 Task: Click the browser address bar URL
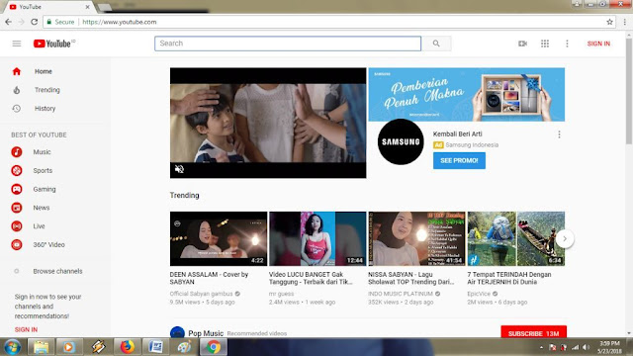pos(120,22)
